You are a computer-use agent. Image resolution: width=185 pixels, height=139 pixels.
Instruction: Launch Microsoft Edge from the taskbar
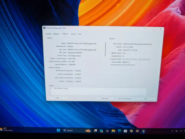click(x=119, y=131)
